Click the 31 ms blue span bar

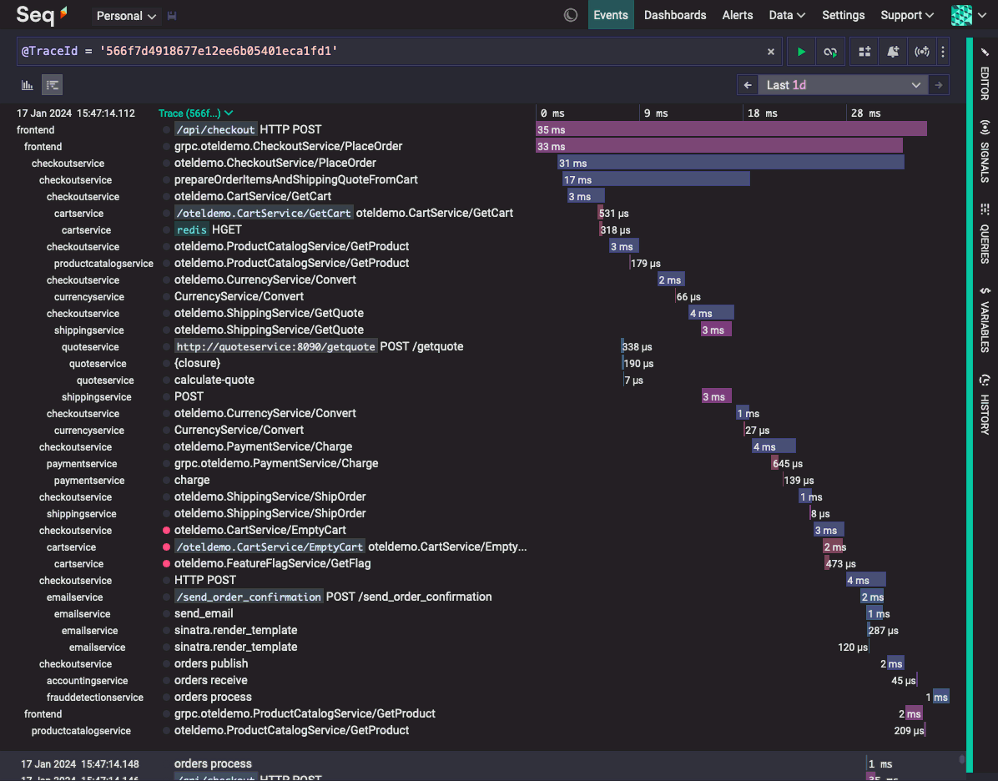pos(731,163)
